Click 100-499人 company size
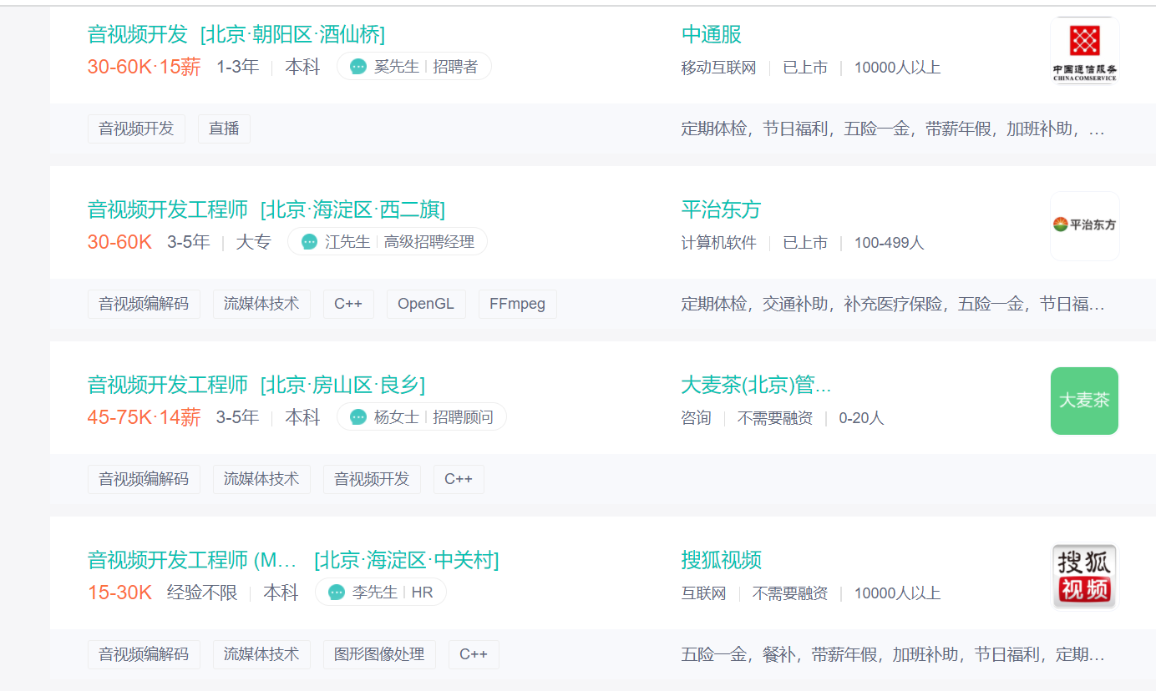This screenshot has width=1156, height=691. (889, 243)
